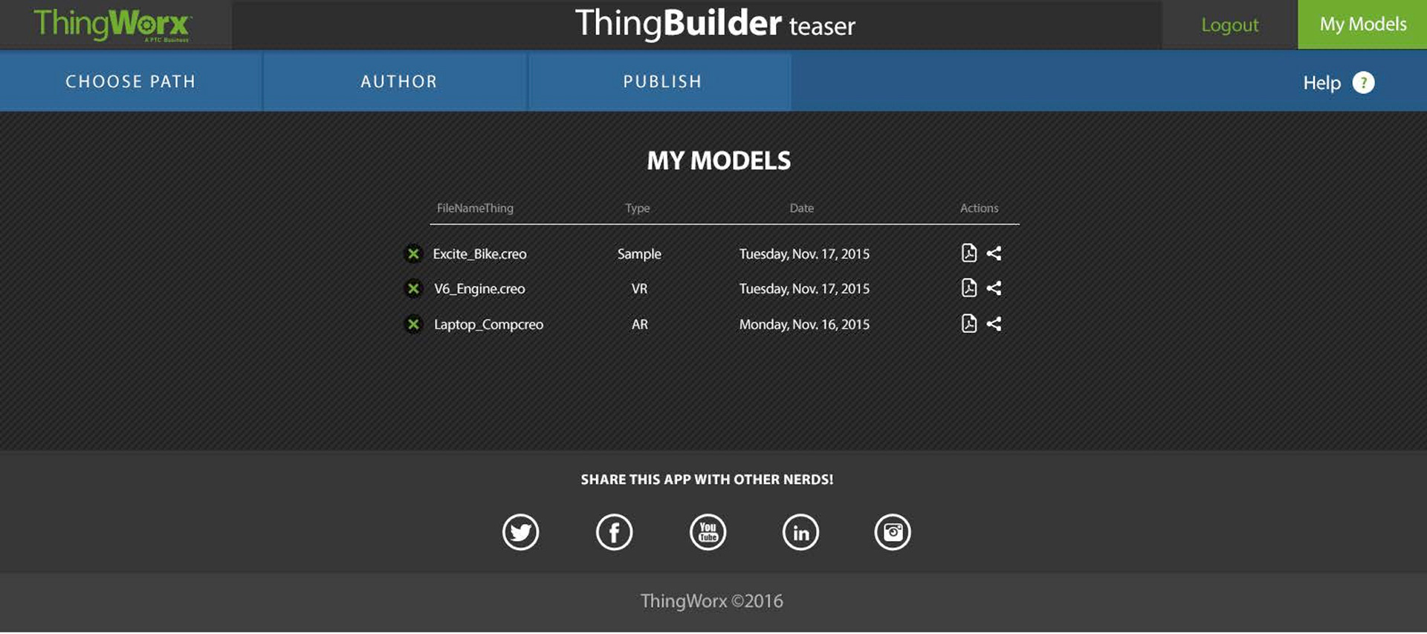Remove the V6_Engine.creo entry
Viewport: 1427px width, 634px height.
pyautogui.click(x=413, y=288)
